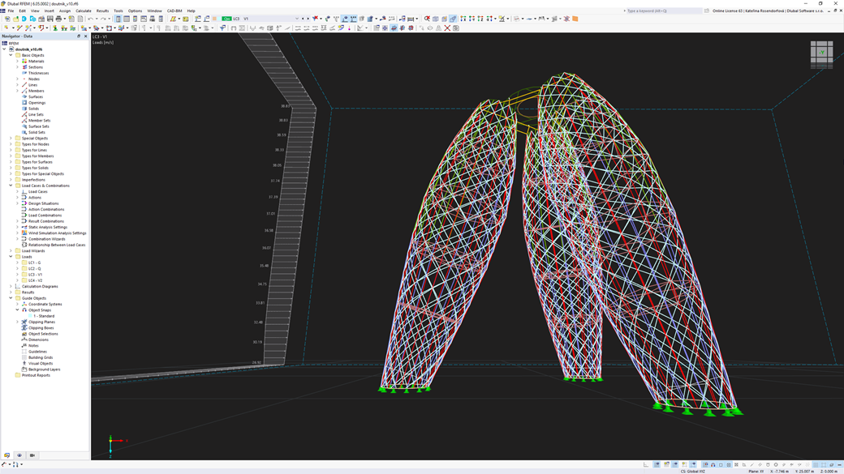Open the load case selector showing LC3

tap(237, 17)
